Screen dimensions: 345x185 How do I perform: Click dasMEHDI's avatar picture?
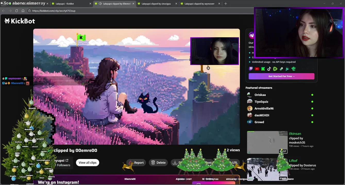click(249, 115)
